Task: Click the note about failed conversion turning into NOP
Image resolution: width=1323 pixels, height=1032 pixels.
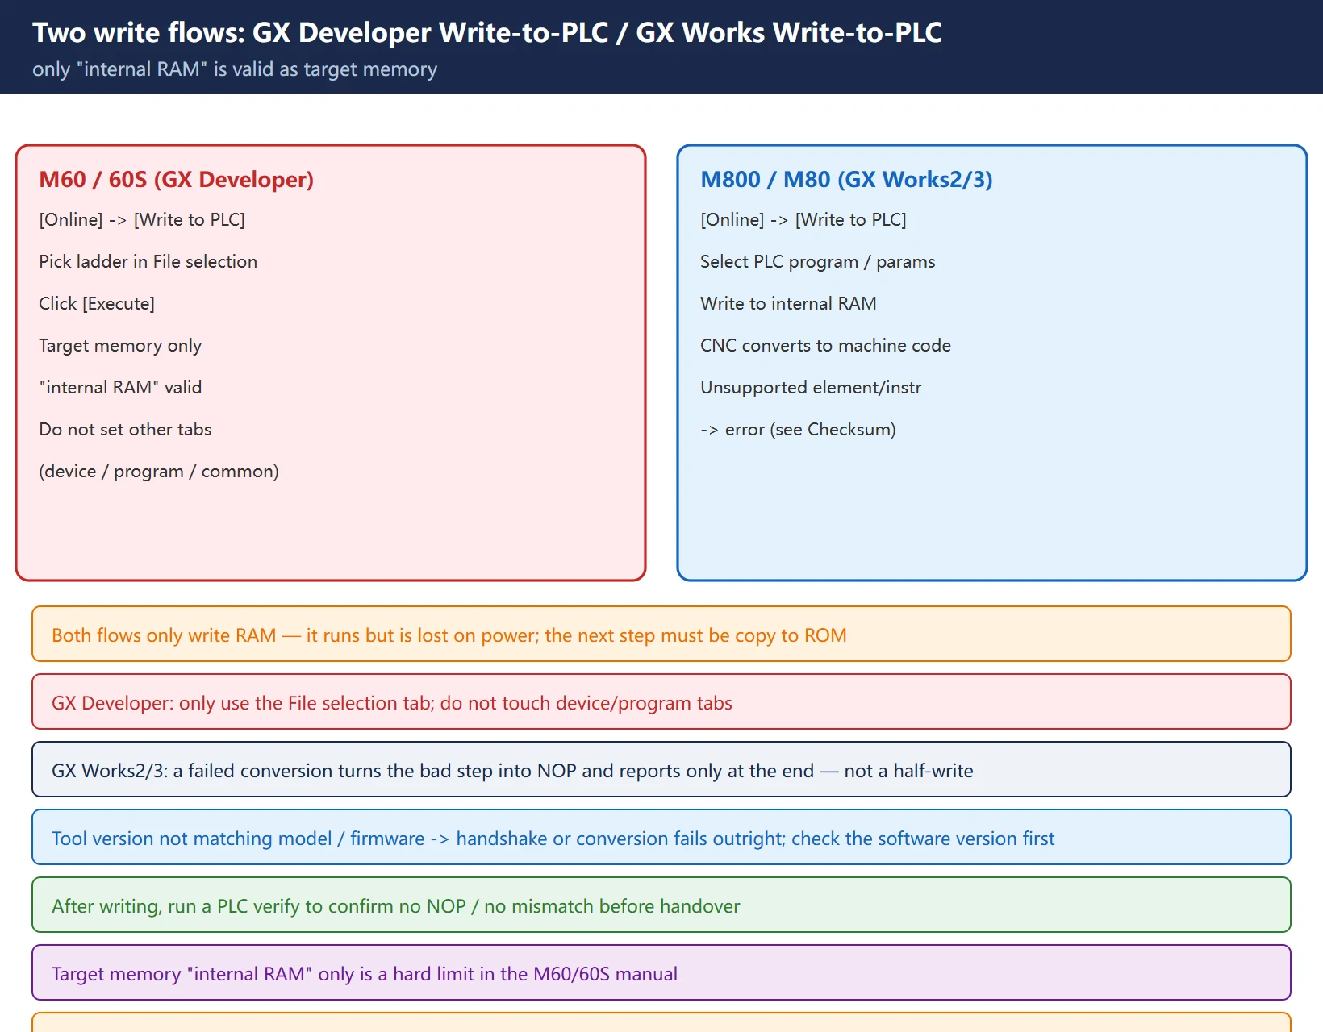Action: pyautogui.click(x=661, y=769)
